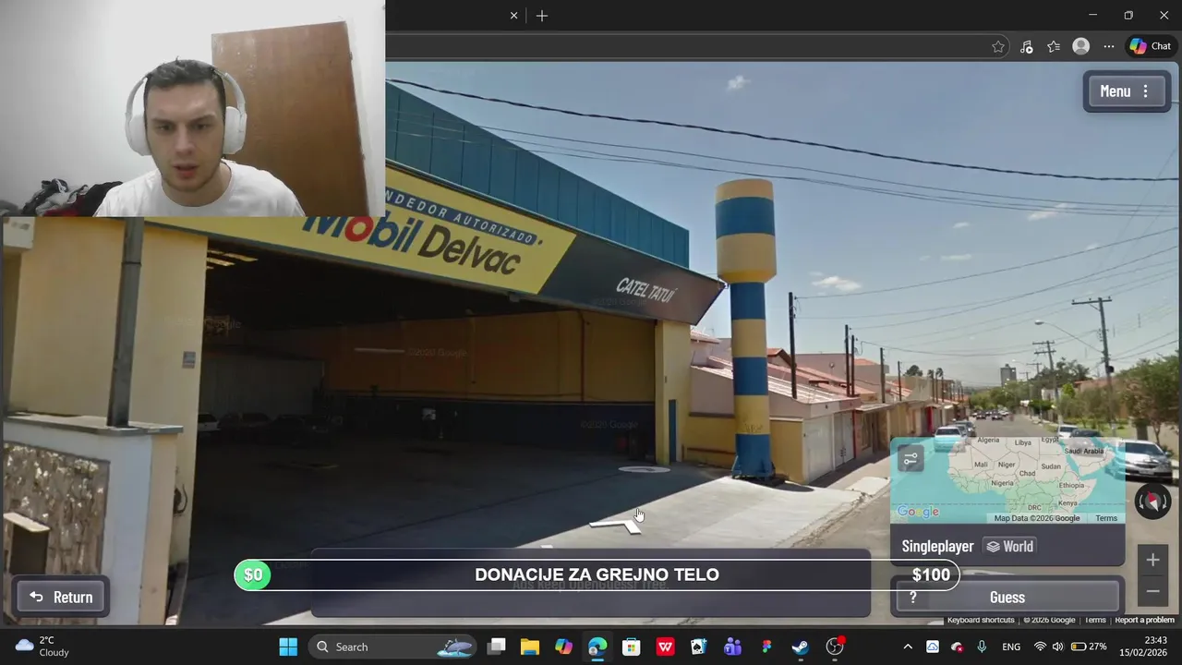Open the browser profile avatar

click(1081, 46)
